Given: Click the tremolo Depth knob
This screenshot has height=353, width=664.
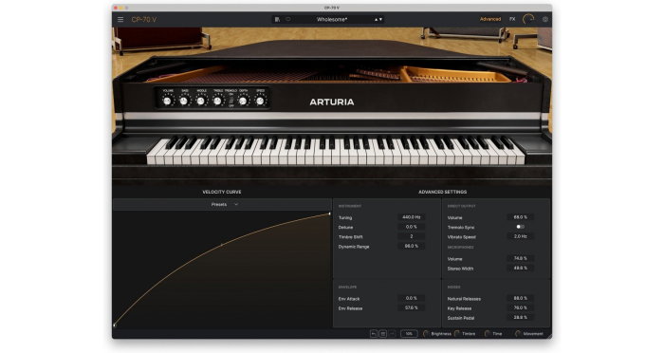Looking at the screenshot, I should point(243,101).
